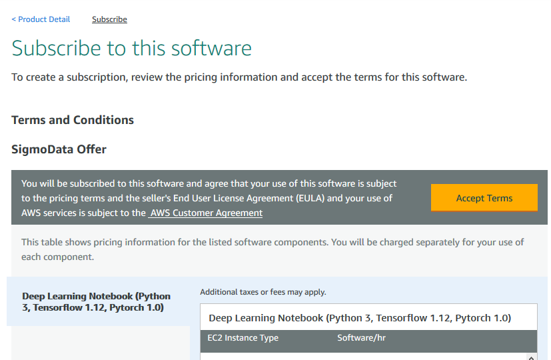Click the Deep Learning Notebook pricing table title
Screen dimensions: 551x360
click(360, 318)
